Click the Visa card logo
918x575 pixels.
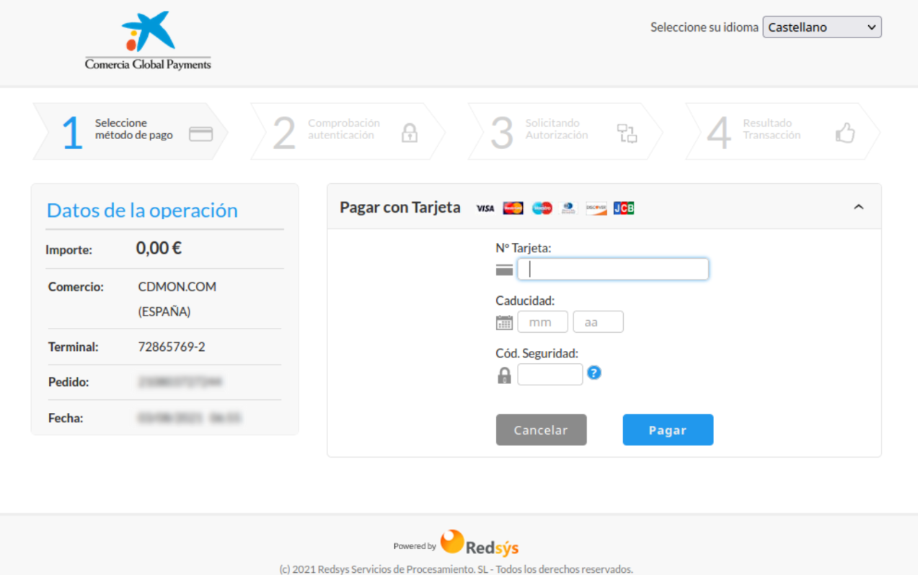(x=485, y=208)
